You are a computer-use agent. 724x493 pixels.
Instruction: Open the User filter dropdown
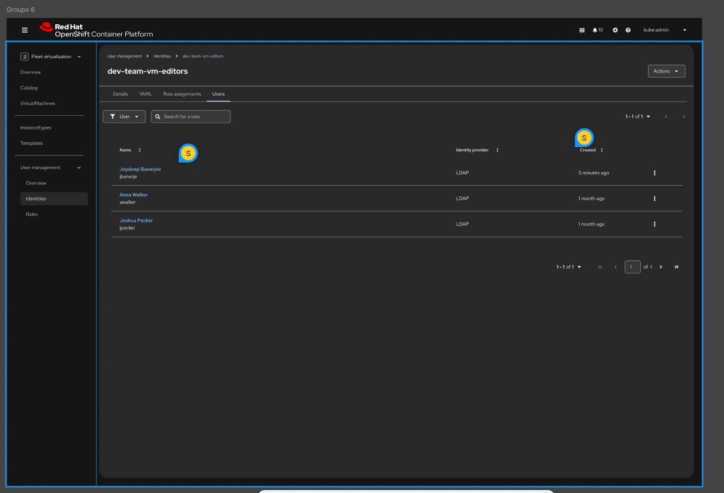124,117
